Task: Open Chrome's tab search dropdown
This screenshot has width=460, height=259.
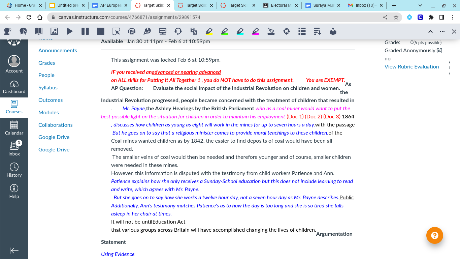Action: point(420,5)
